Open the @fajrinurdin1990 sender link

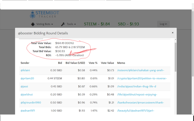(x=31, y=103)
